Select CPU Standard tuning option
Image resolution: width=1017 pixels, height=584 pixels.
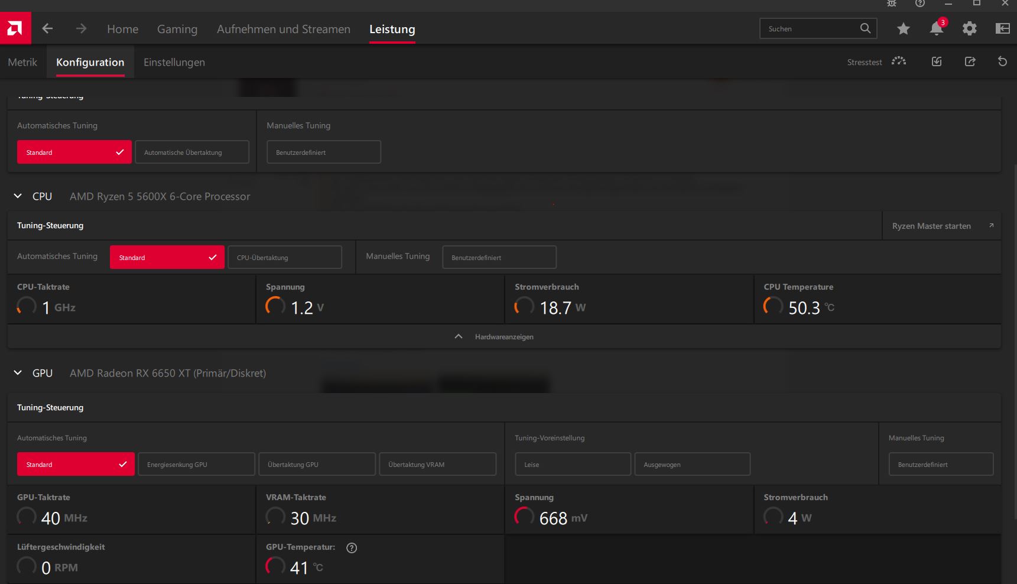(167, 257)
